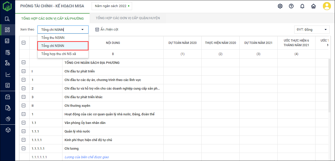The image size is (335, 161).
Task: Show notifications with the bell icon
Action: tap(302, 6)
